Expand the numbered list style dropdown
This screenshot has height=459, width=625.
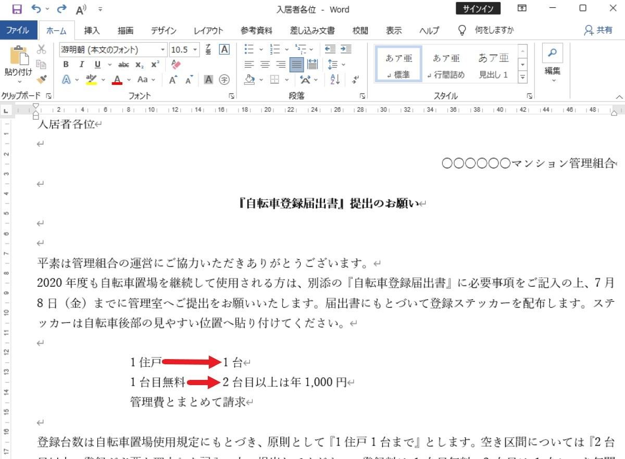tap(286, 49)
